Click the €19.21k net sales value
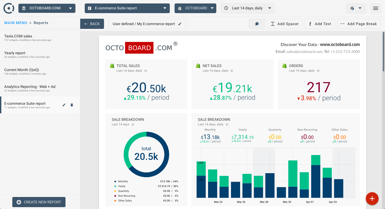The image size is (385, 209). click(x=232, y=88)
